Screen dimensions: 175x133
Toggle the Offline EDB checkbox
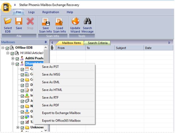(x=7, y=48)
